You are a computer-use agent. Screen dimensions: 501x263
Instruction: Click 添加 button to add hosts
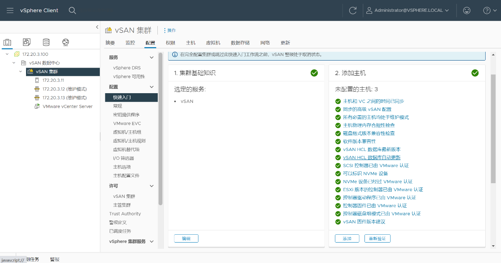point(347,239)
